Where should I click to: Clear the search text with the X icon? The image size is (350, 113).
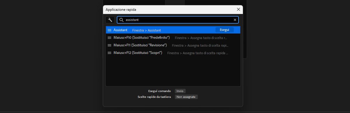click(x=235, y=20)
